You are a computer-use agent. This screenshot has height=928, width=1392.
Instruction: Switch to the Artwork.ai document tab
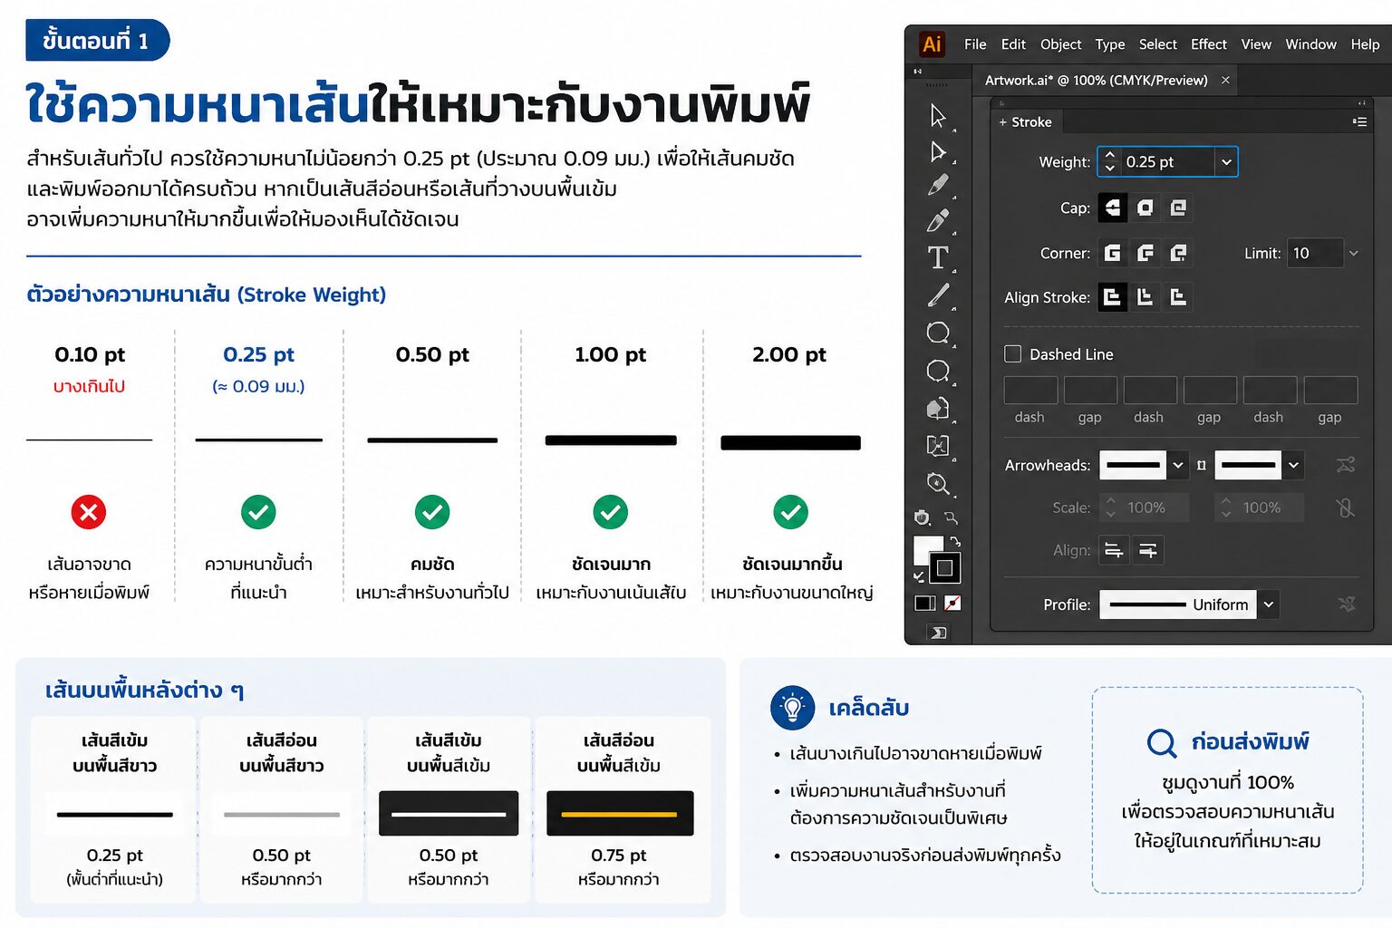(x=1096, y=80)
